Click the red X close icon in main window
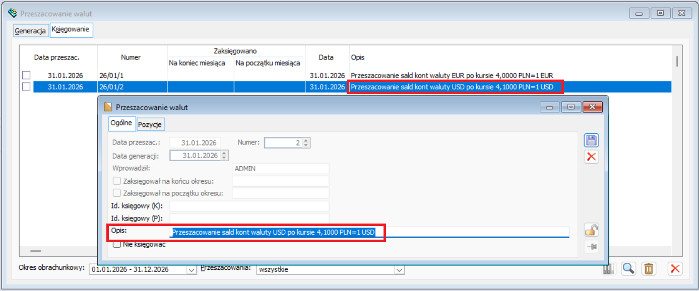This screenshot has width=699, height=291. 675,269
